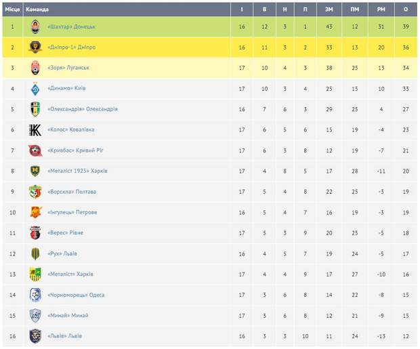The height and width of the screenshot is (349, 420).
Task: Open the «Олександрія» Олександрія team link
Action: (83, 109)
